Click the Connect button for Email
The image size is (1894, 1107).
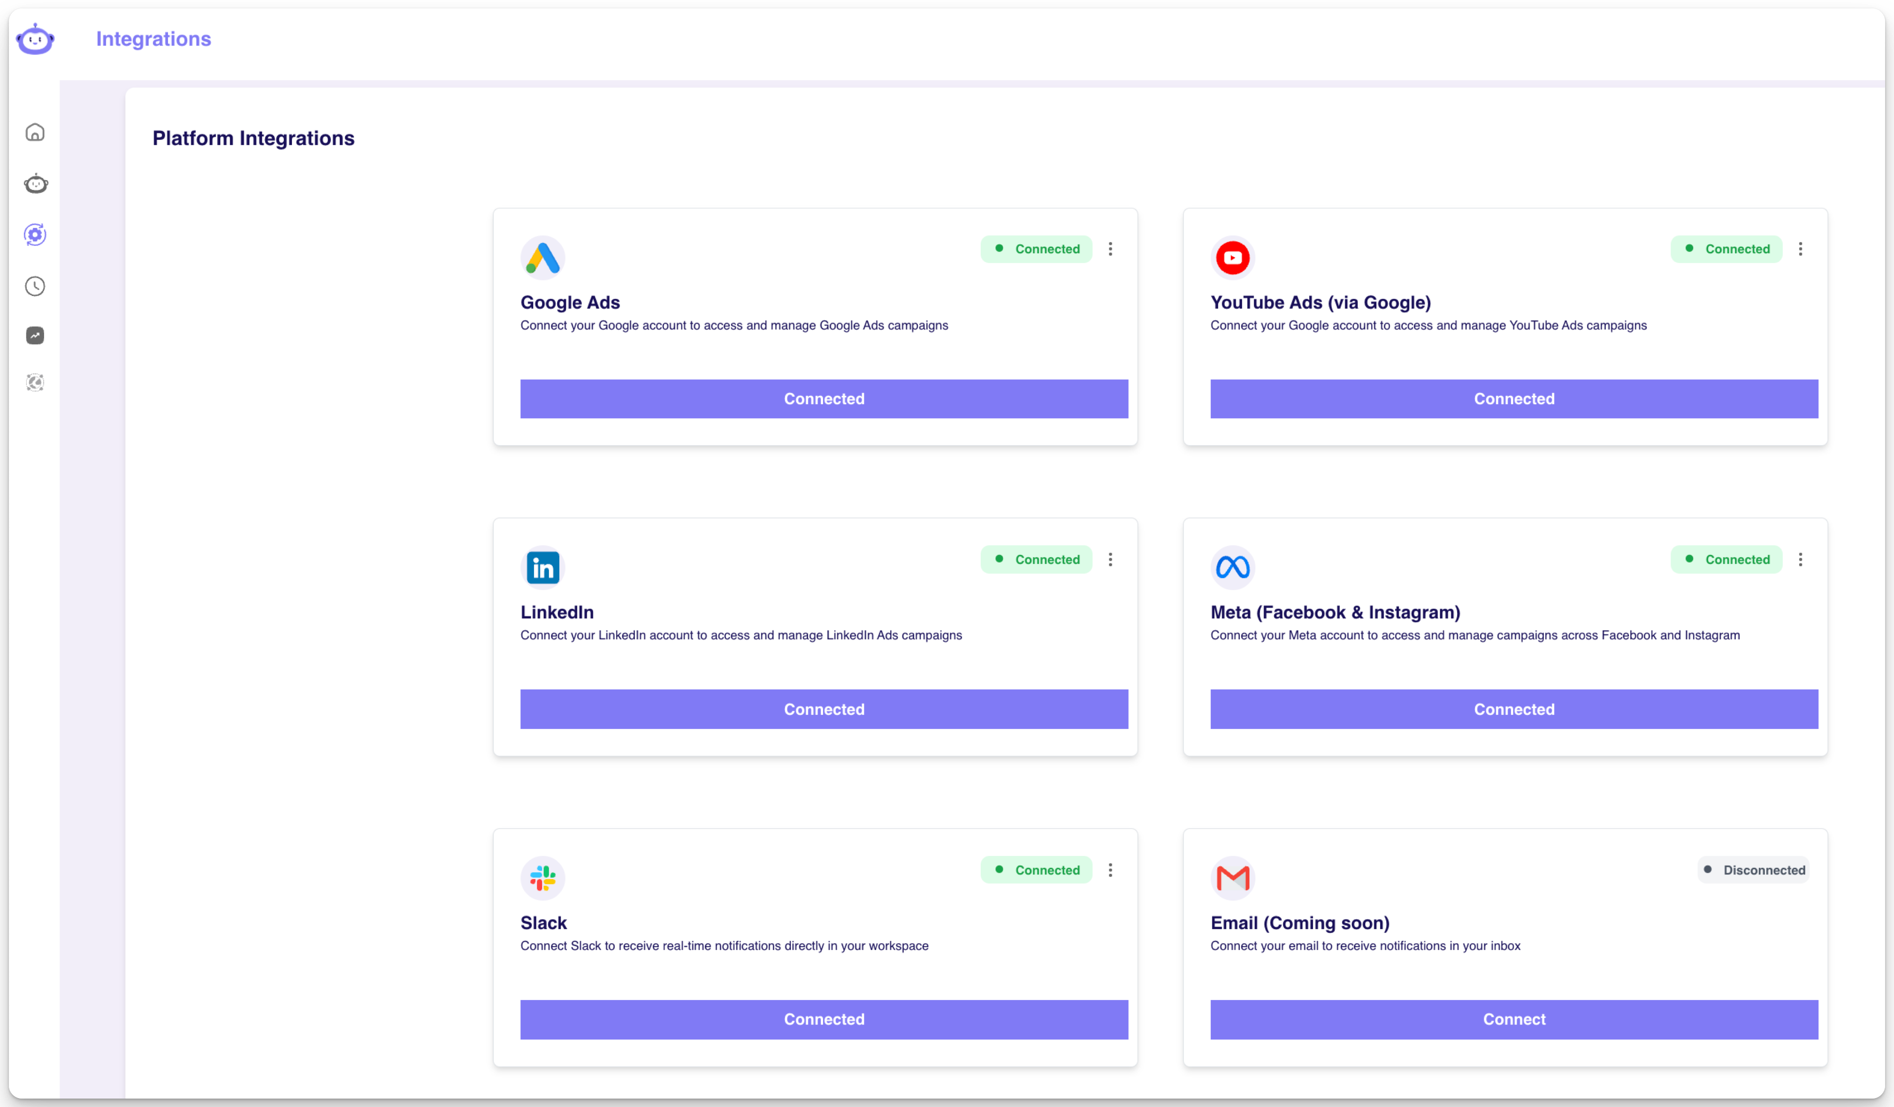pyautogui.click(x=1514, y=1019)
